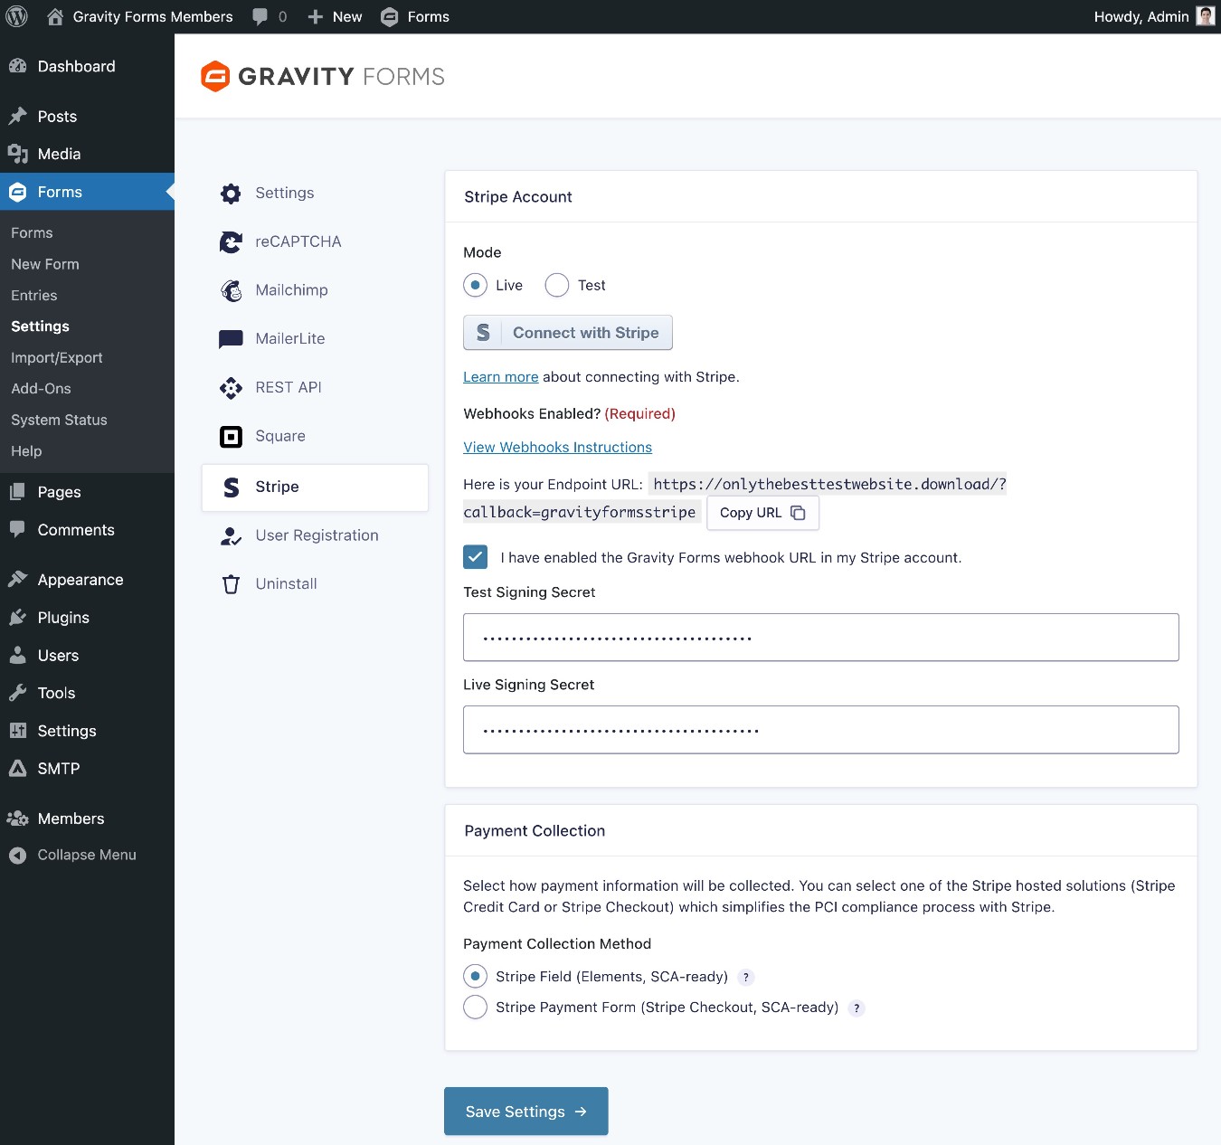The height and width of the screenshot is (1145, 1221).
Task: Click inside the Live Signing Secret field
Action: (x=820, y=729)
